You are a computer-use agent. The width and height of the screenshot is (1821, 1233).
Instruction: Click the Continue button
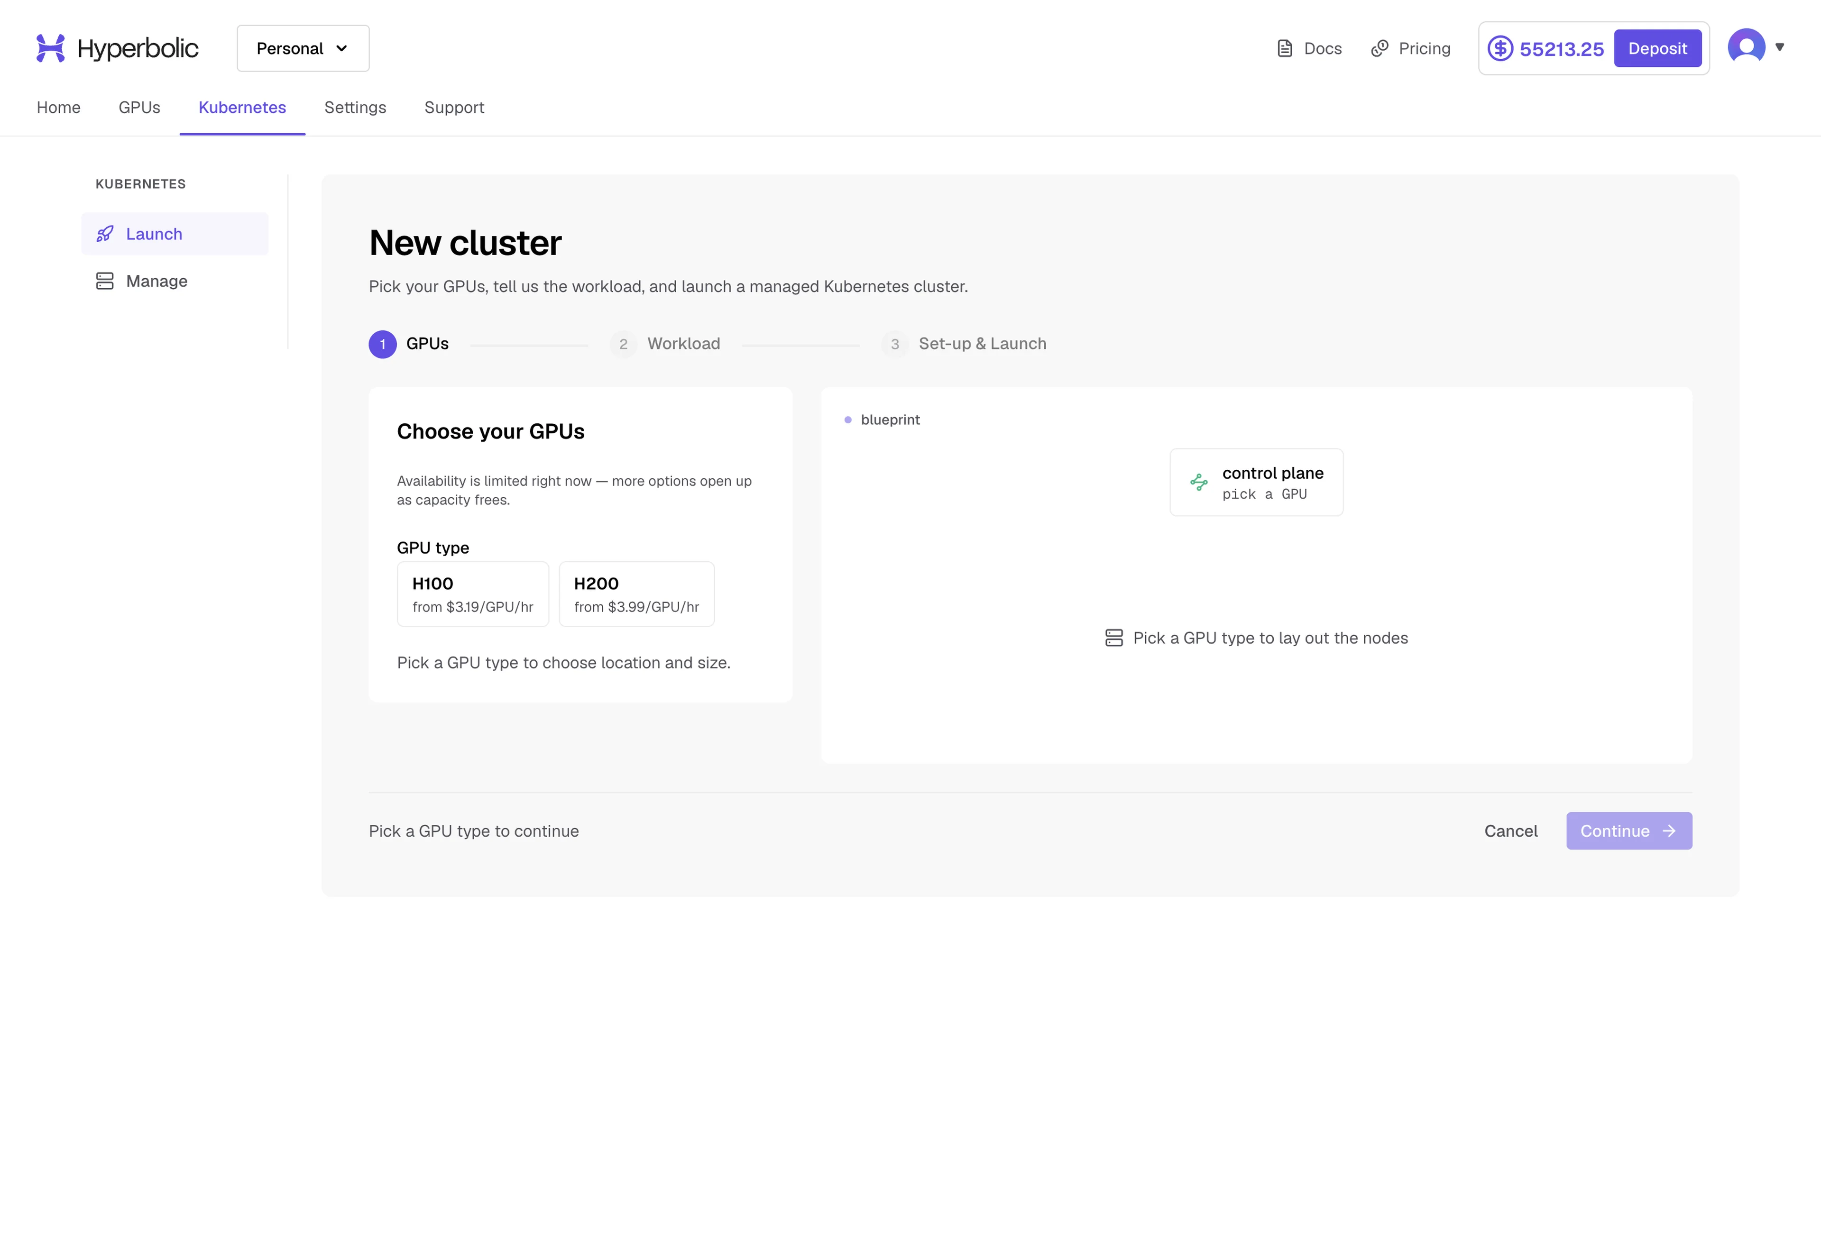click(x=1629, y=831)
